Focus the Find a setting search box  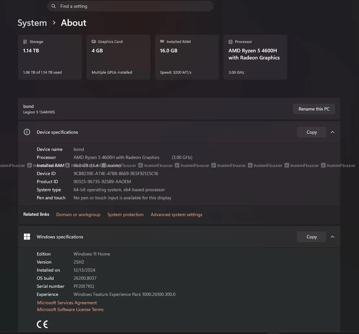(x=132, y=6)
